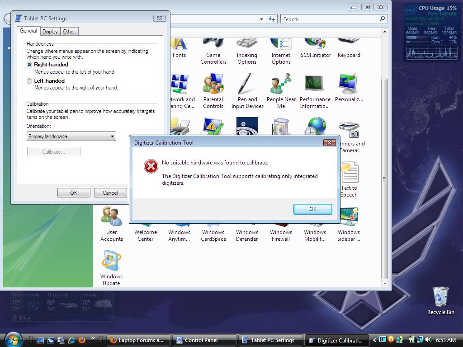Select the Left-handed radio button
463x347 pixels.
pos(29,81)
